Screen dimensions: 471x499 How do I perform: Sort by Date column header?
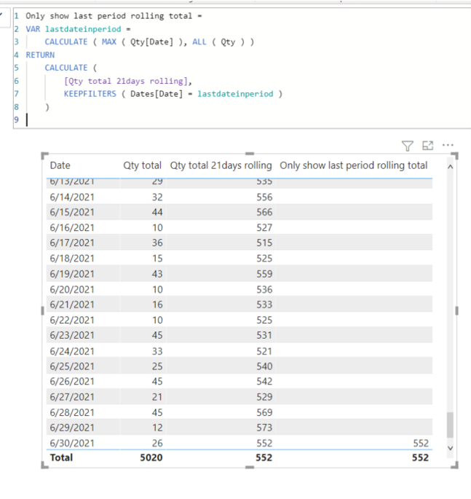(x=60, y=165)
